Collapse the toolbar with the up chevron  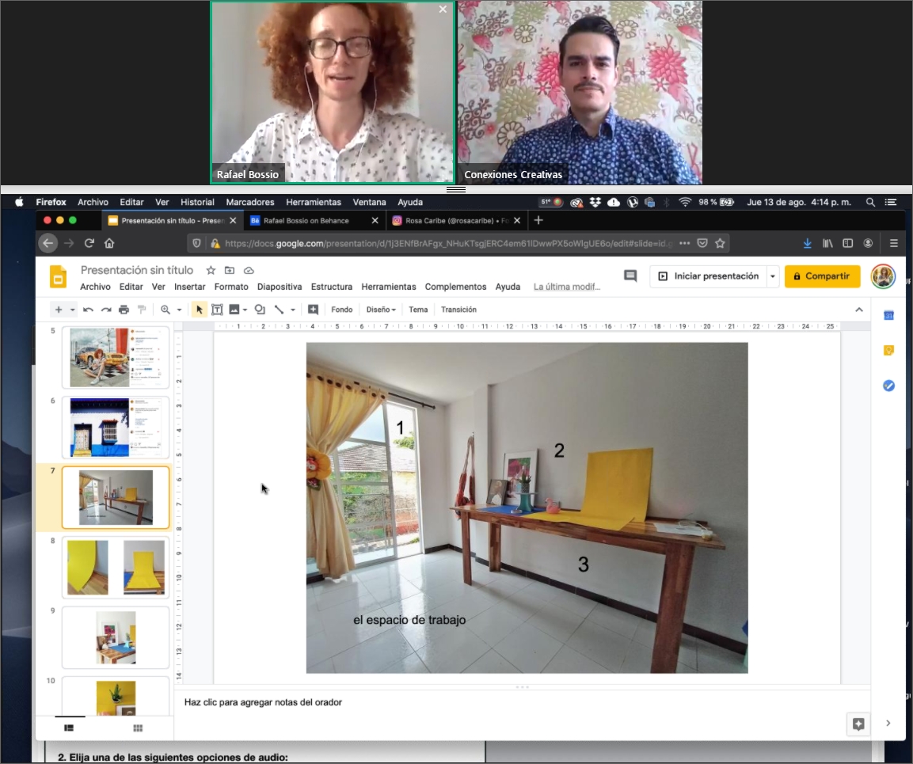coord(859,310)
